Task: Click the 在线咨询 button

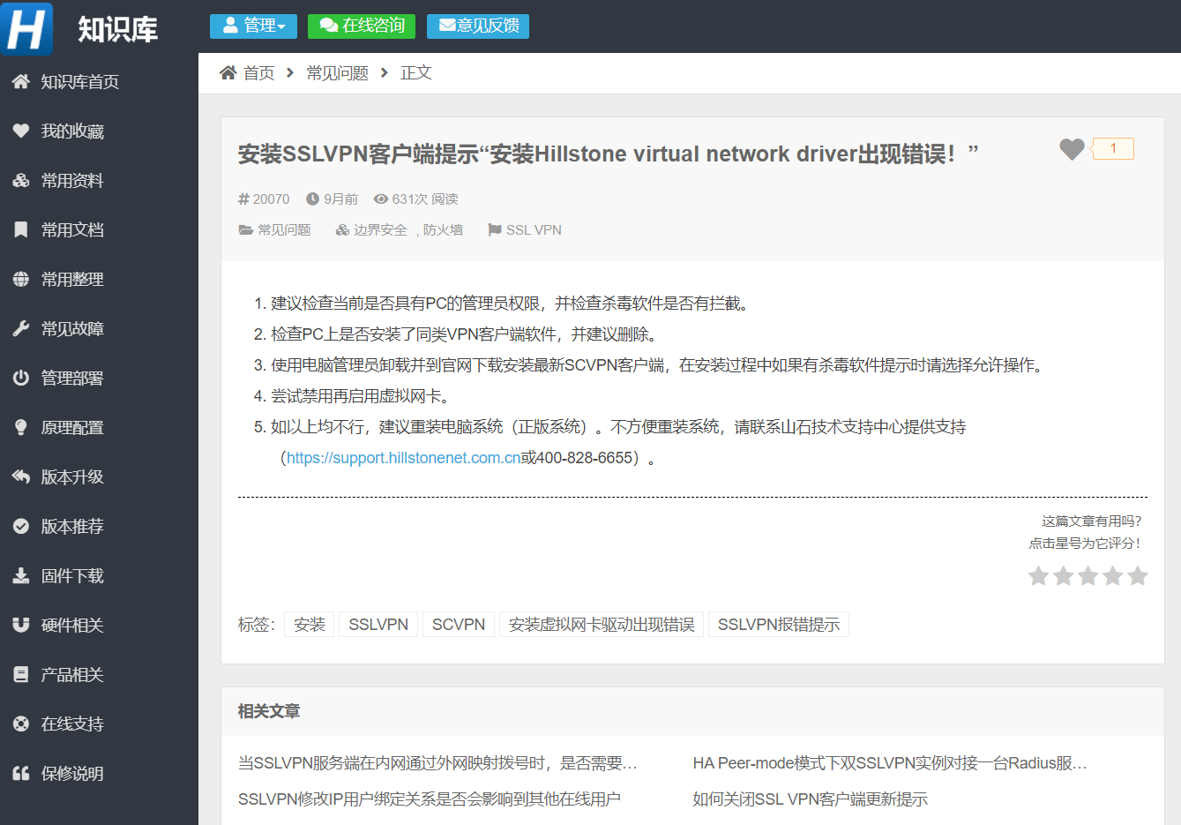Action: coord(361,26)
